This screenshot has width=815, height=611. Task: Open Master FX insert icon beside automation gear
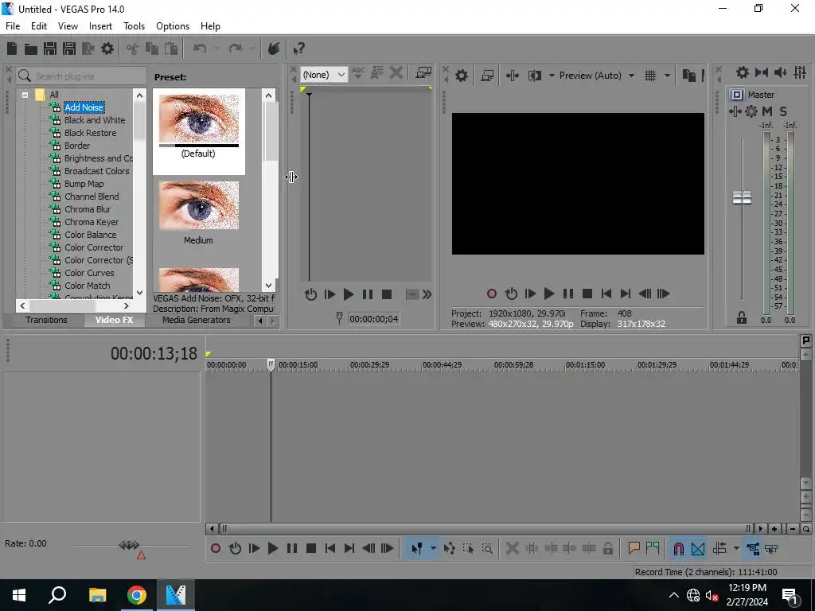point(735,111)
